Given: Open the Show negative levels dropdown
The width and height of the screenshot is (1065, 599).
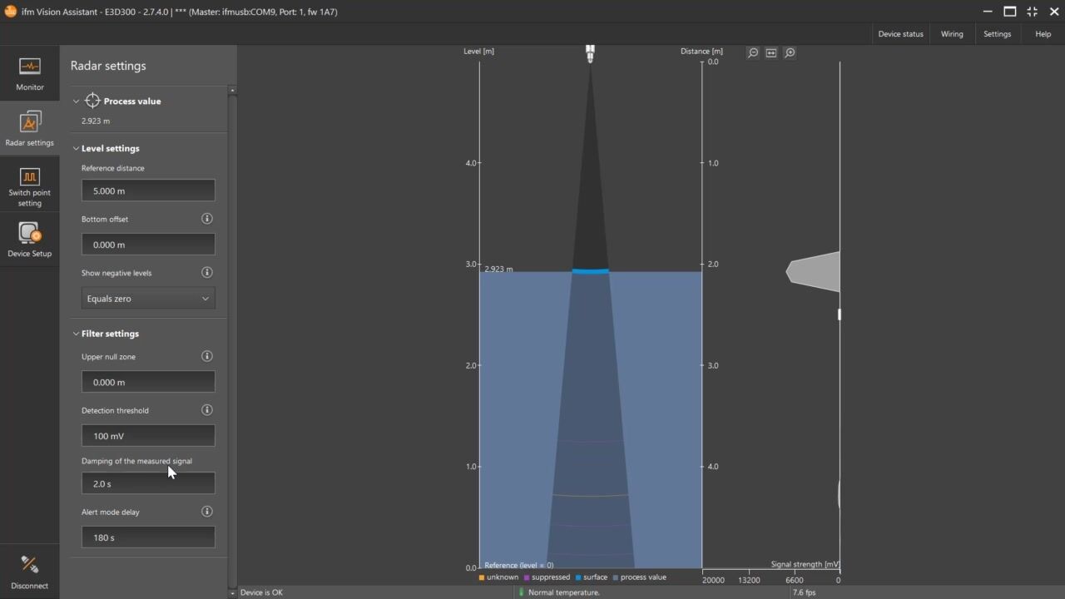Looking at the screenshot, I should point(148,299).
